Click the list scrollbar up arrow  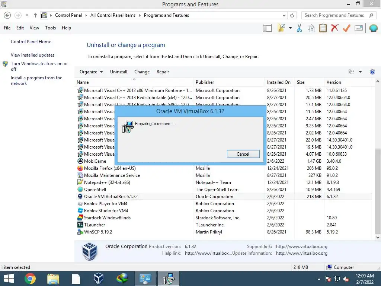click(x=378, y=82)
